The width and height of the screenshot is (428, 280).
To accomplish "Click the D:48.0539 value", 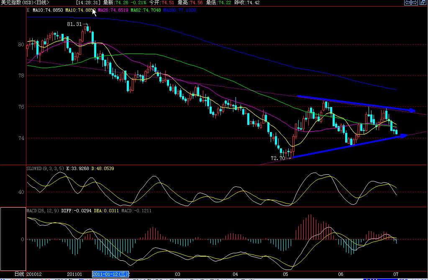I will click(103, 168).
